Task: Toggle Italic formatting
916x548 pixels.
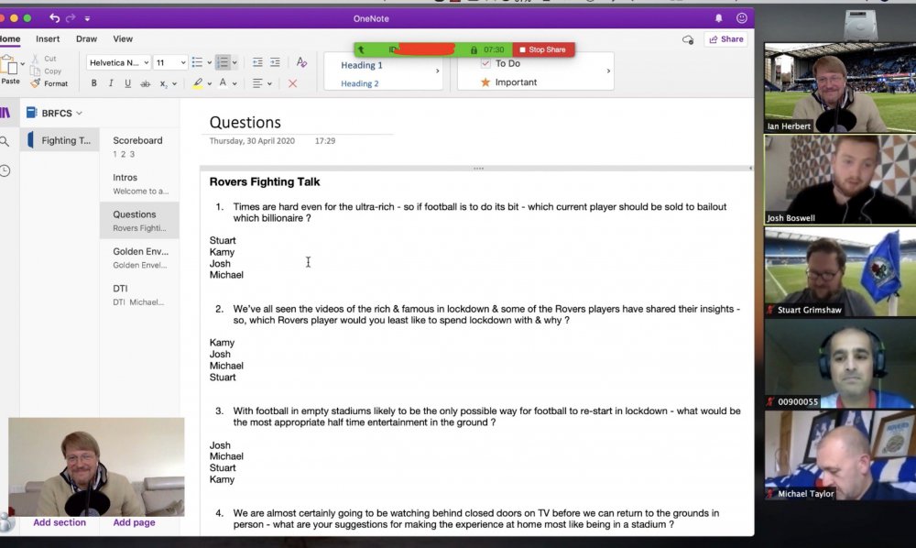Action: tap(111, 83)
